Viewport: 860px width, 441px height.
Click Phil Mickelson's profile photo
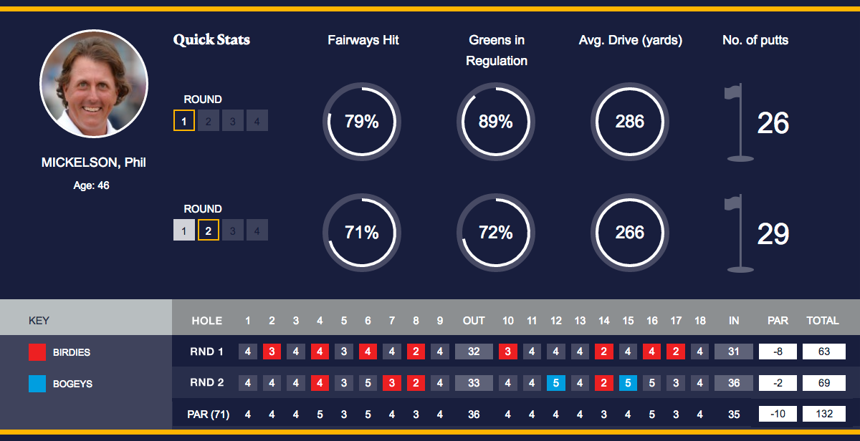94,84
